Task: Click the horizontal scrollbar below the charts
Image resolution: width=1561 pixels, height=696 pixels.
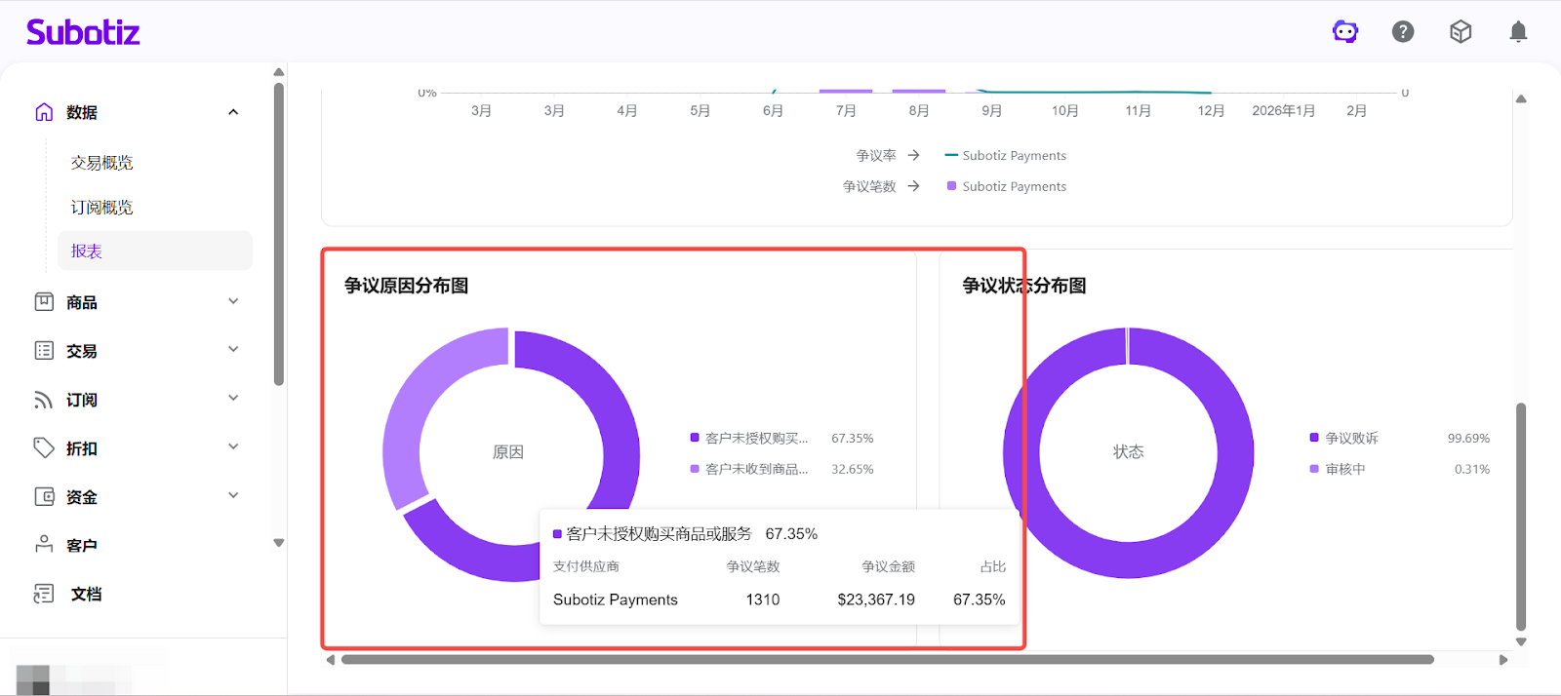Action: coord(886,660)
